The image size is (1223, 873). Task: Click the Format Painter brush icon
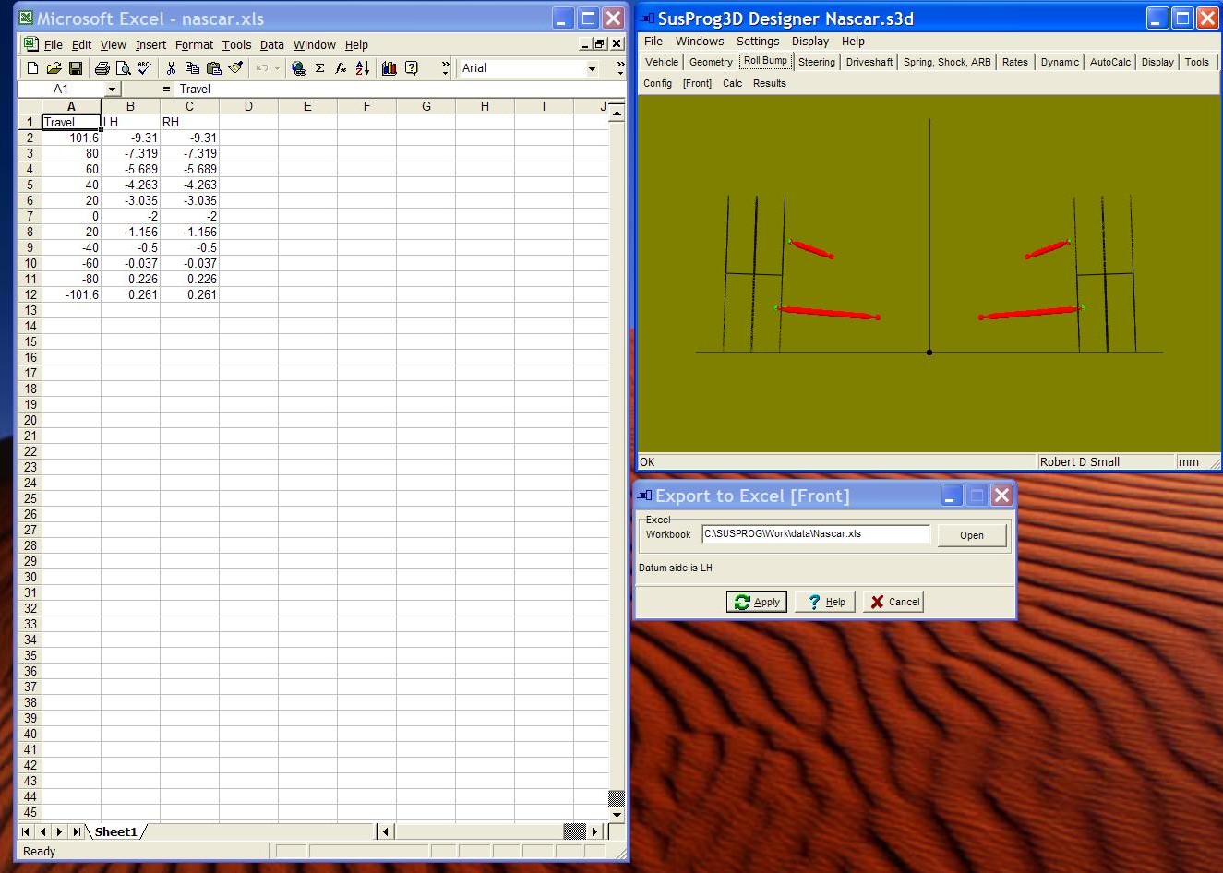(235, 68)
